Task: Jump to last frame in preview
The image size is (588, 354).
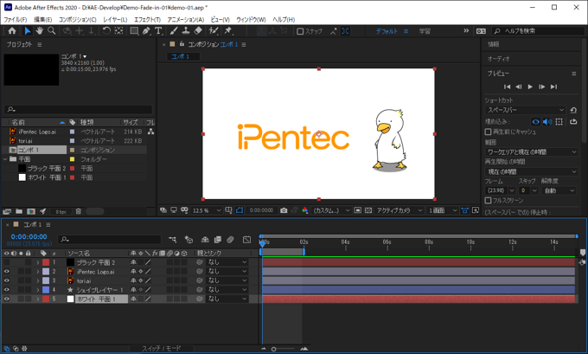Action: tap(553, 87)
